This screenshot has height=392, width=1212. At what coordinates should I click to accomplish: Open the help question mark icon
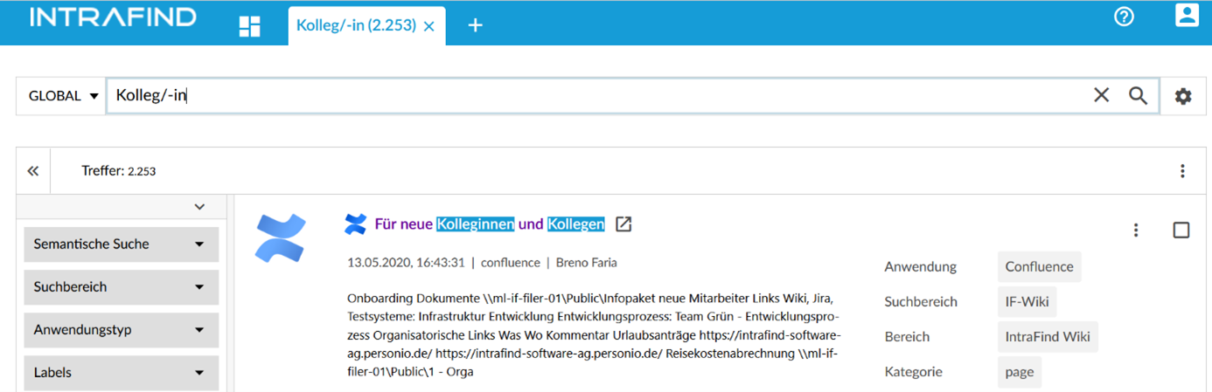point(1124,17)
